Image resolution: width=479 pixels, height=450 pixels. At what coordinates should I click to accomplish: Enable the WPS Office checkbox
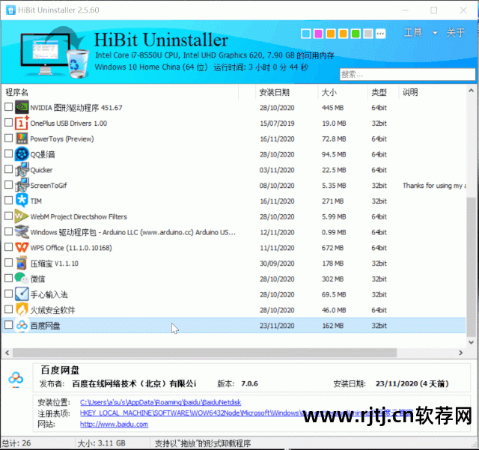click(8, 247)
